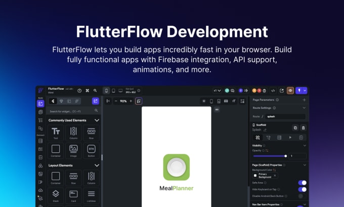The width and height of the screenshot is (344, 207).
Task: Open keyboard shortcuts command icon
Action: (88, 91)
